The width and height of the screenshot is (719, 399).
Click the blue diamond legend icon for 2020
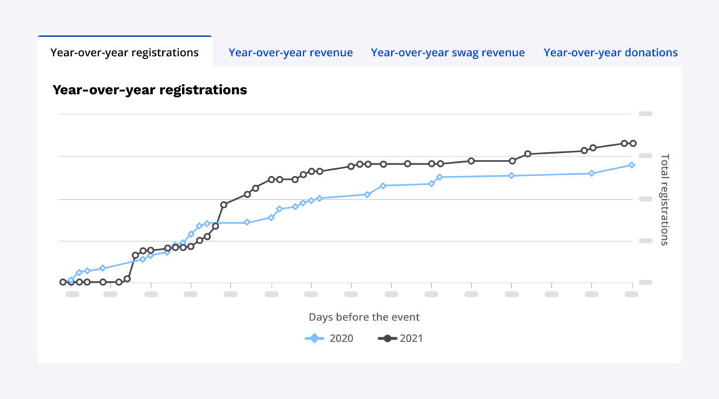click(315, 339)
